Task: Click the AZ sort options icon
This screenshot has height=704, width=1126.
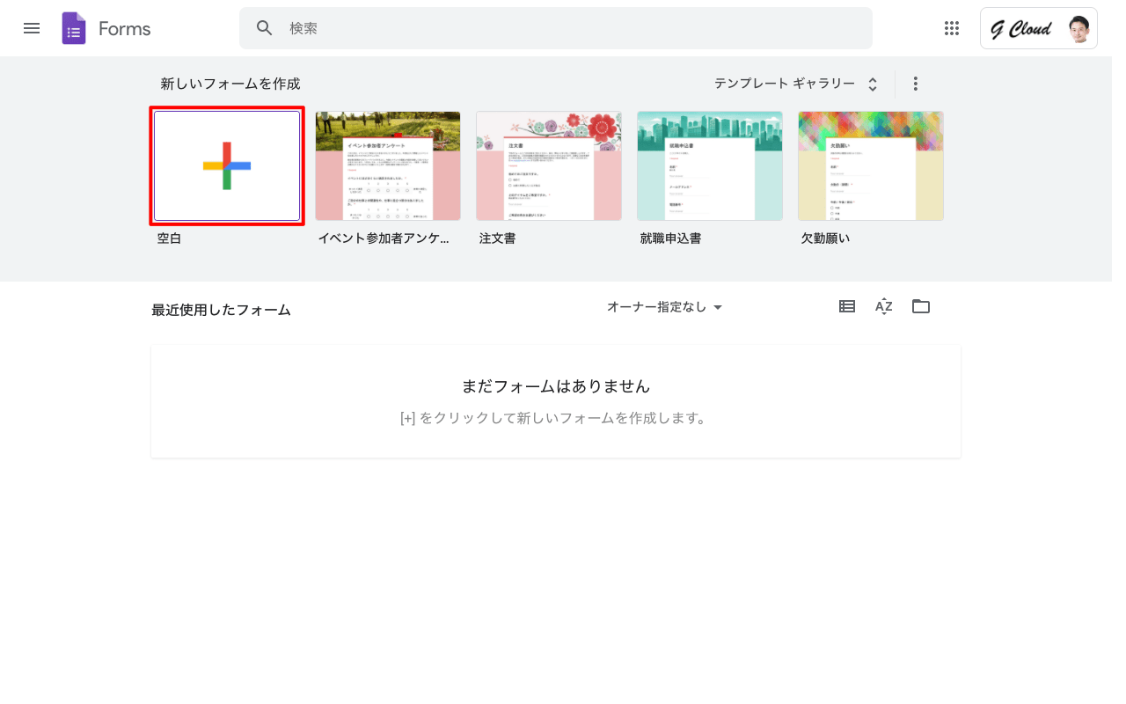Action: click(884, 306)
